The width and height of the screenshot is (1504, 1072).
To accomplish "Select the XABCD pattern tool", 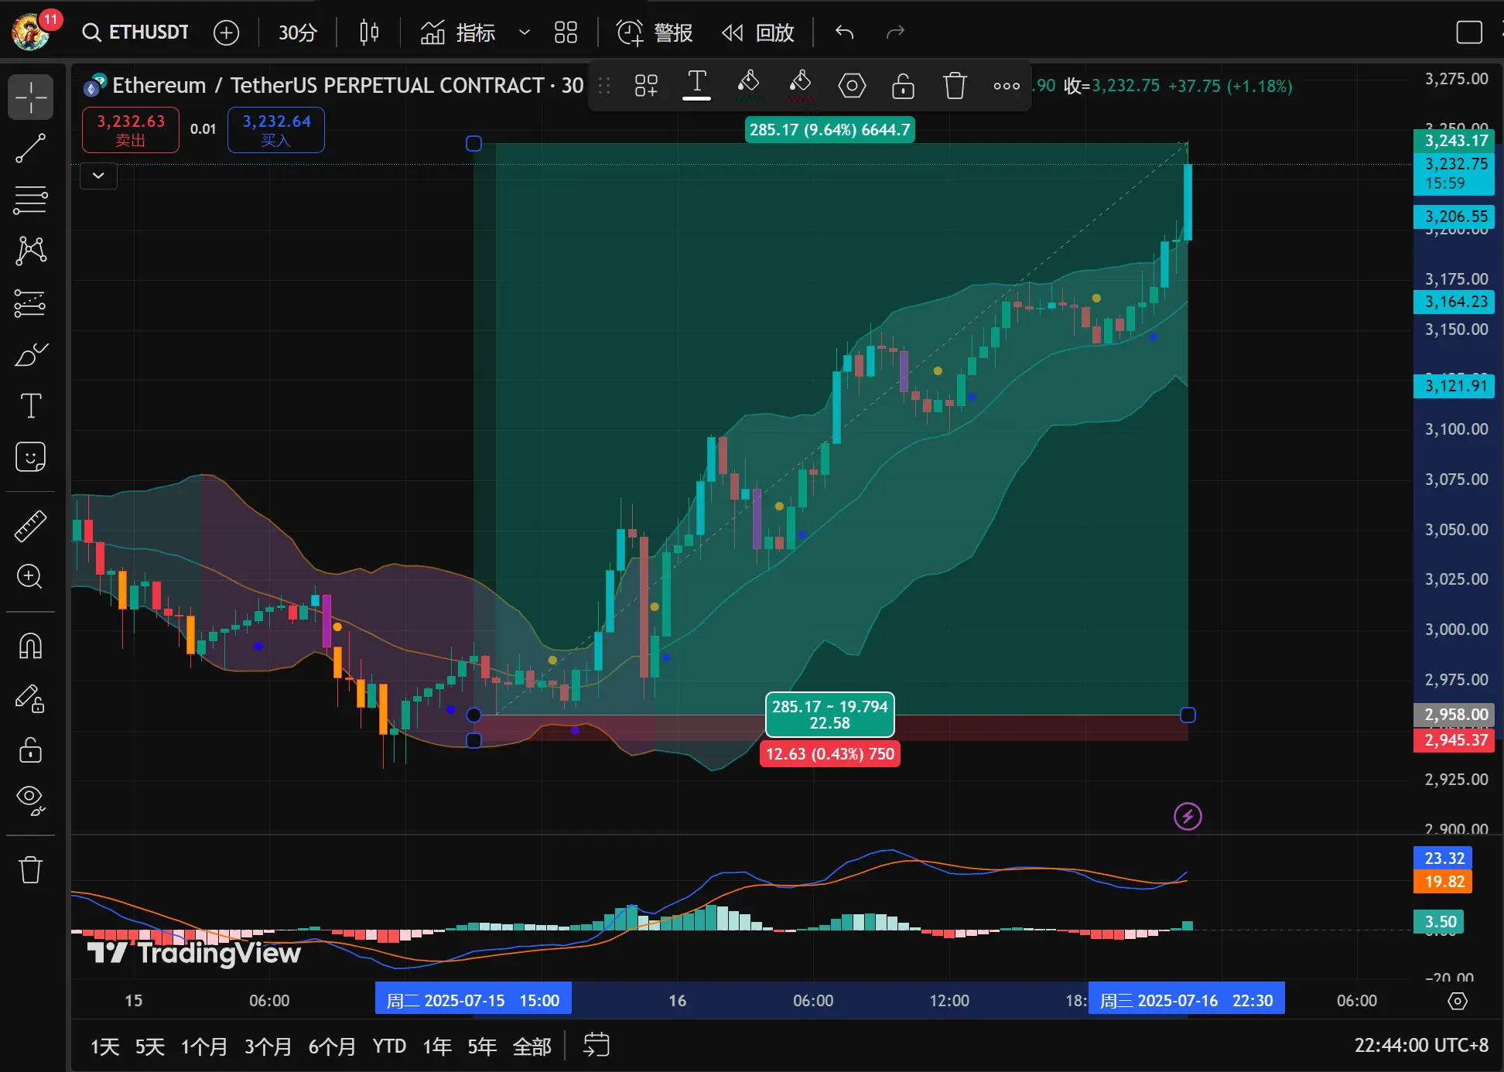I will pyautogui.click(x=31, y=251).
